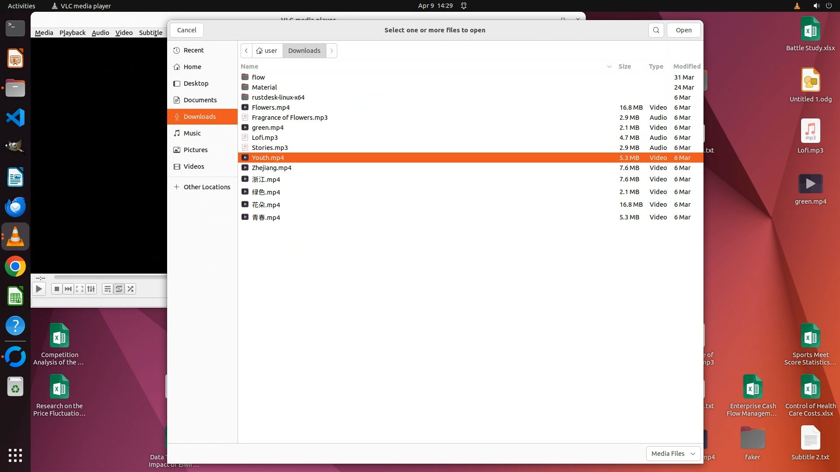Toggle loop repeat mode button
The image size is (840, 472).
coord(119,289)
